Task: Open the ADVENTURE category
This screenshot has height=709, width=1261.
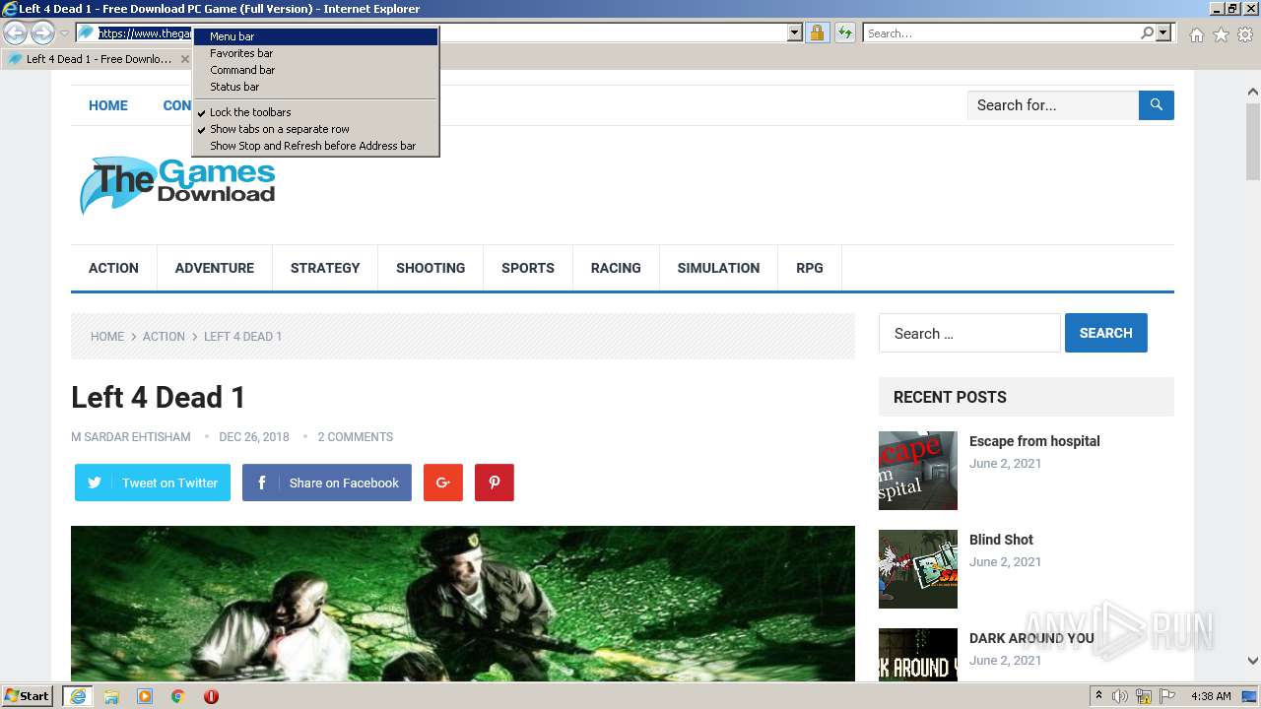Action: [x=215, y=268]
